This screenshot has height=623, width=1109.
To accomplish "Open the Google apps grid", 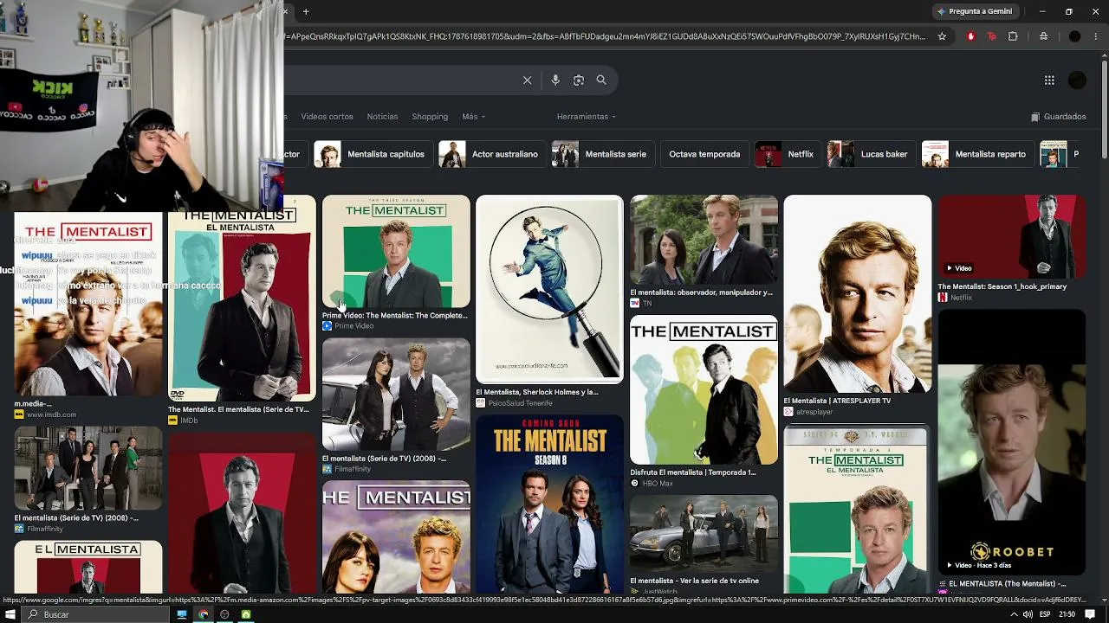I will pos(1049,80).
